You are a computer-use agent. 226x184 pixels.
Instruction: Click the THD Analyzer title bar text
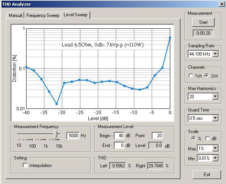point(16,4)
